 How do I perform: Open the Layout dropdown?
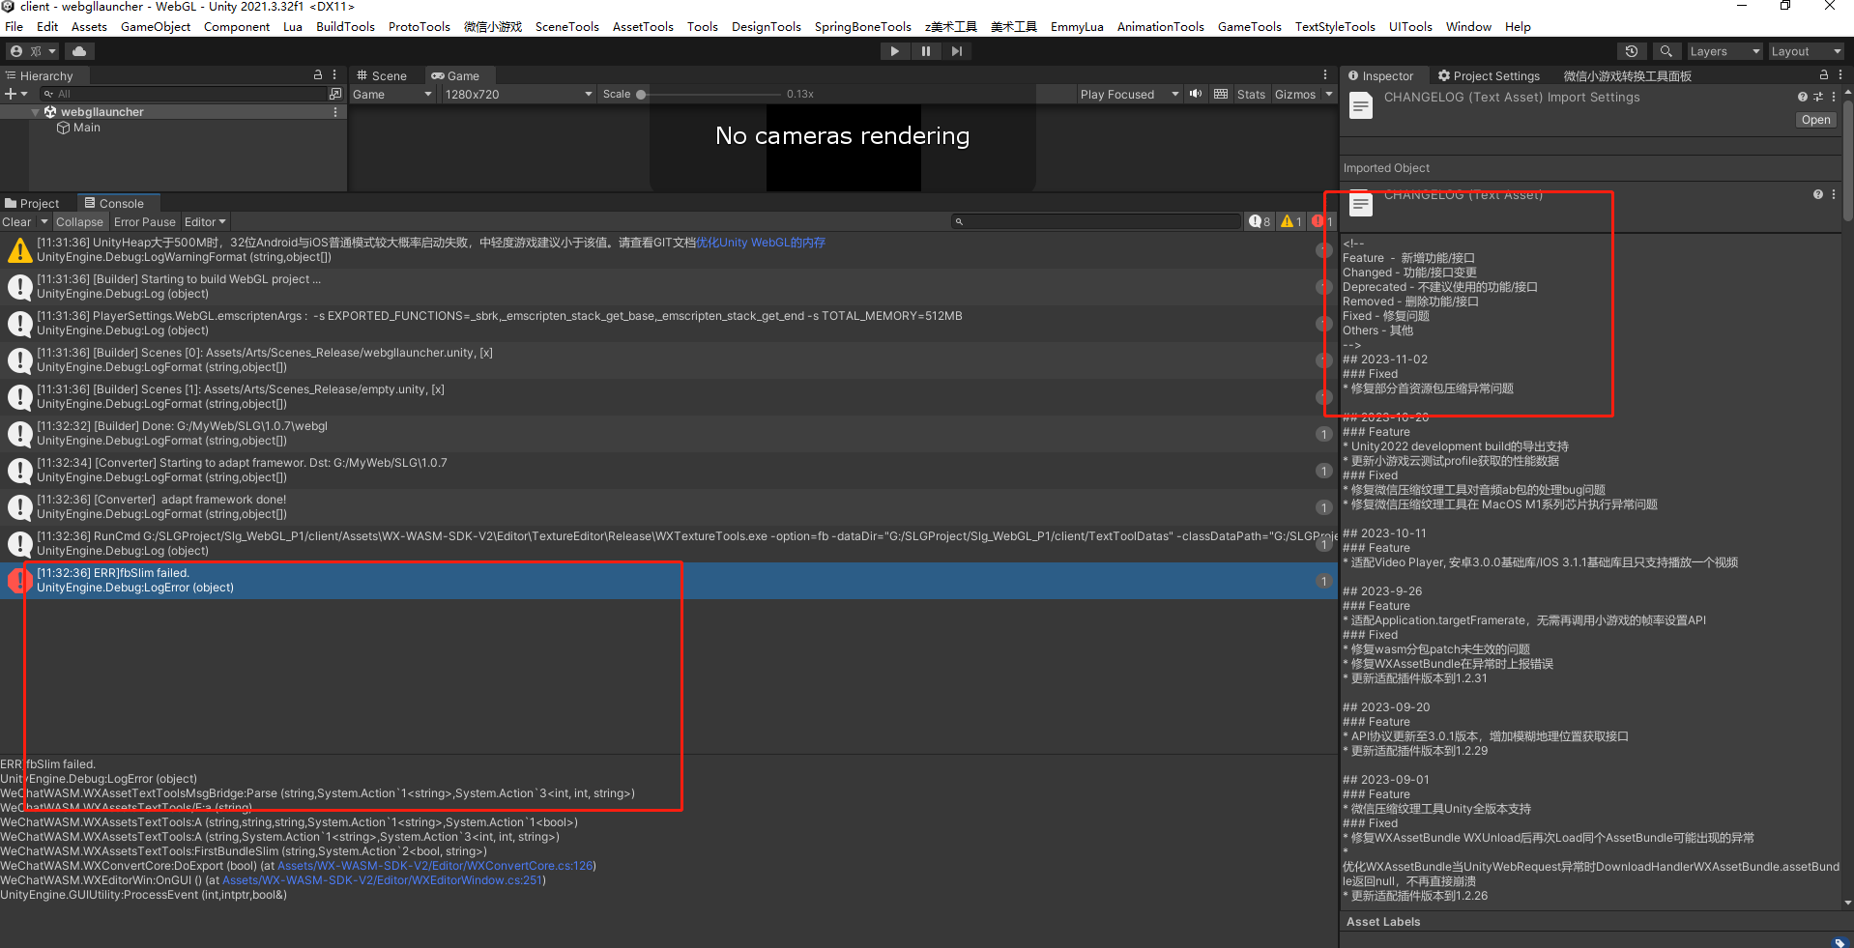point(1806,50)
